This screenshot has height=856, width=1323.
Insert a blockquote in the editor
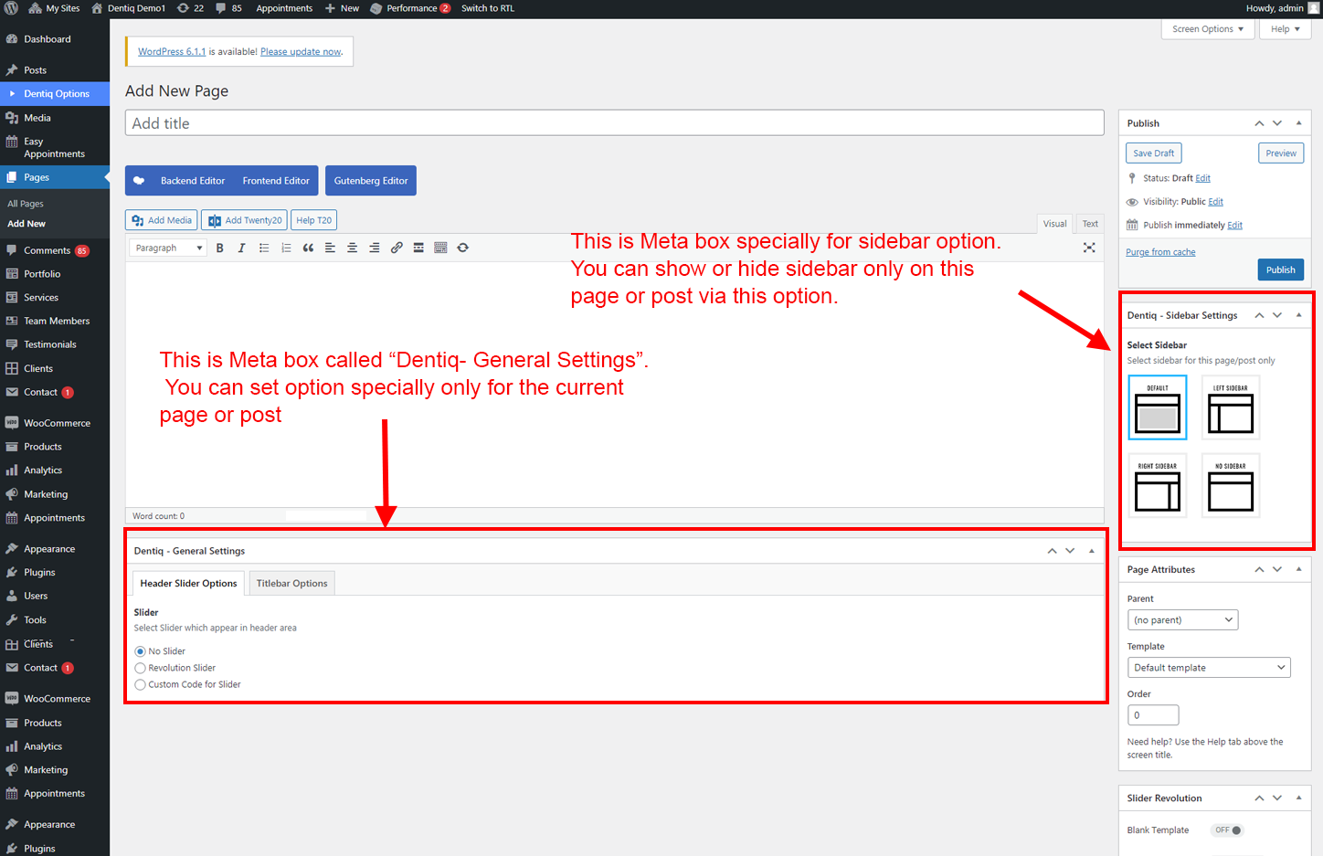point(308,248)
